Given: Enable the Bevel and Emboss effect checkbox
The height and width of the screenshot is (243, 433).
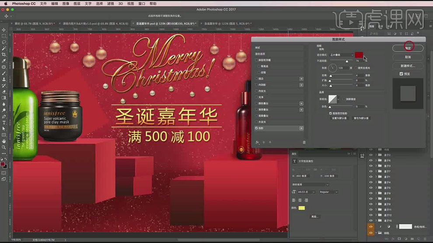Looking at the screenshot, I should tap(256, 60).
